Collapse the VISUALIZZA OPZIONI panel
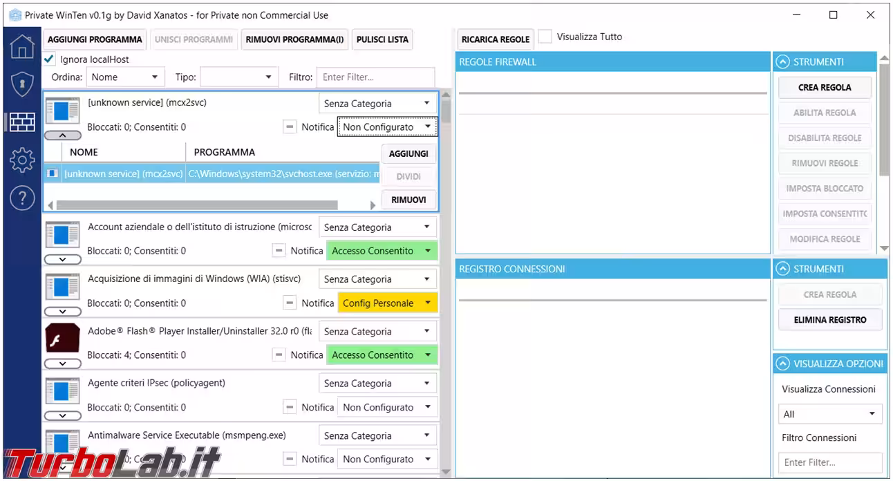This screenshot has height=481, width=893. point(783,364)
